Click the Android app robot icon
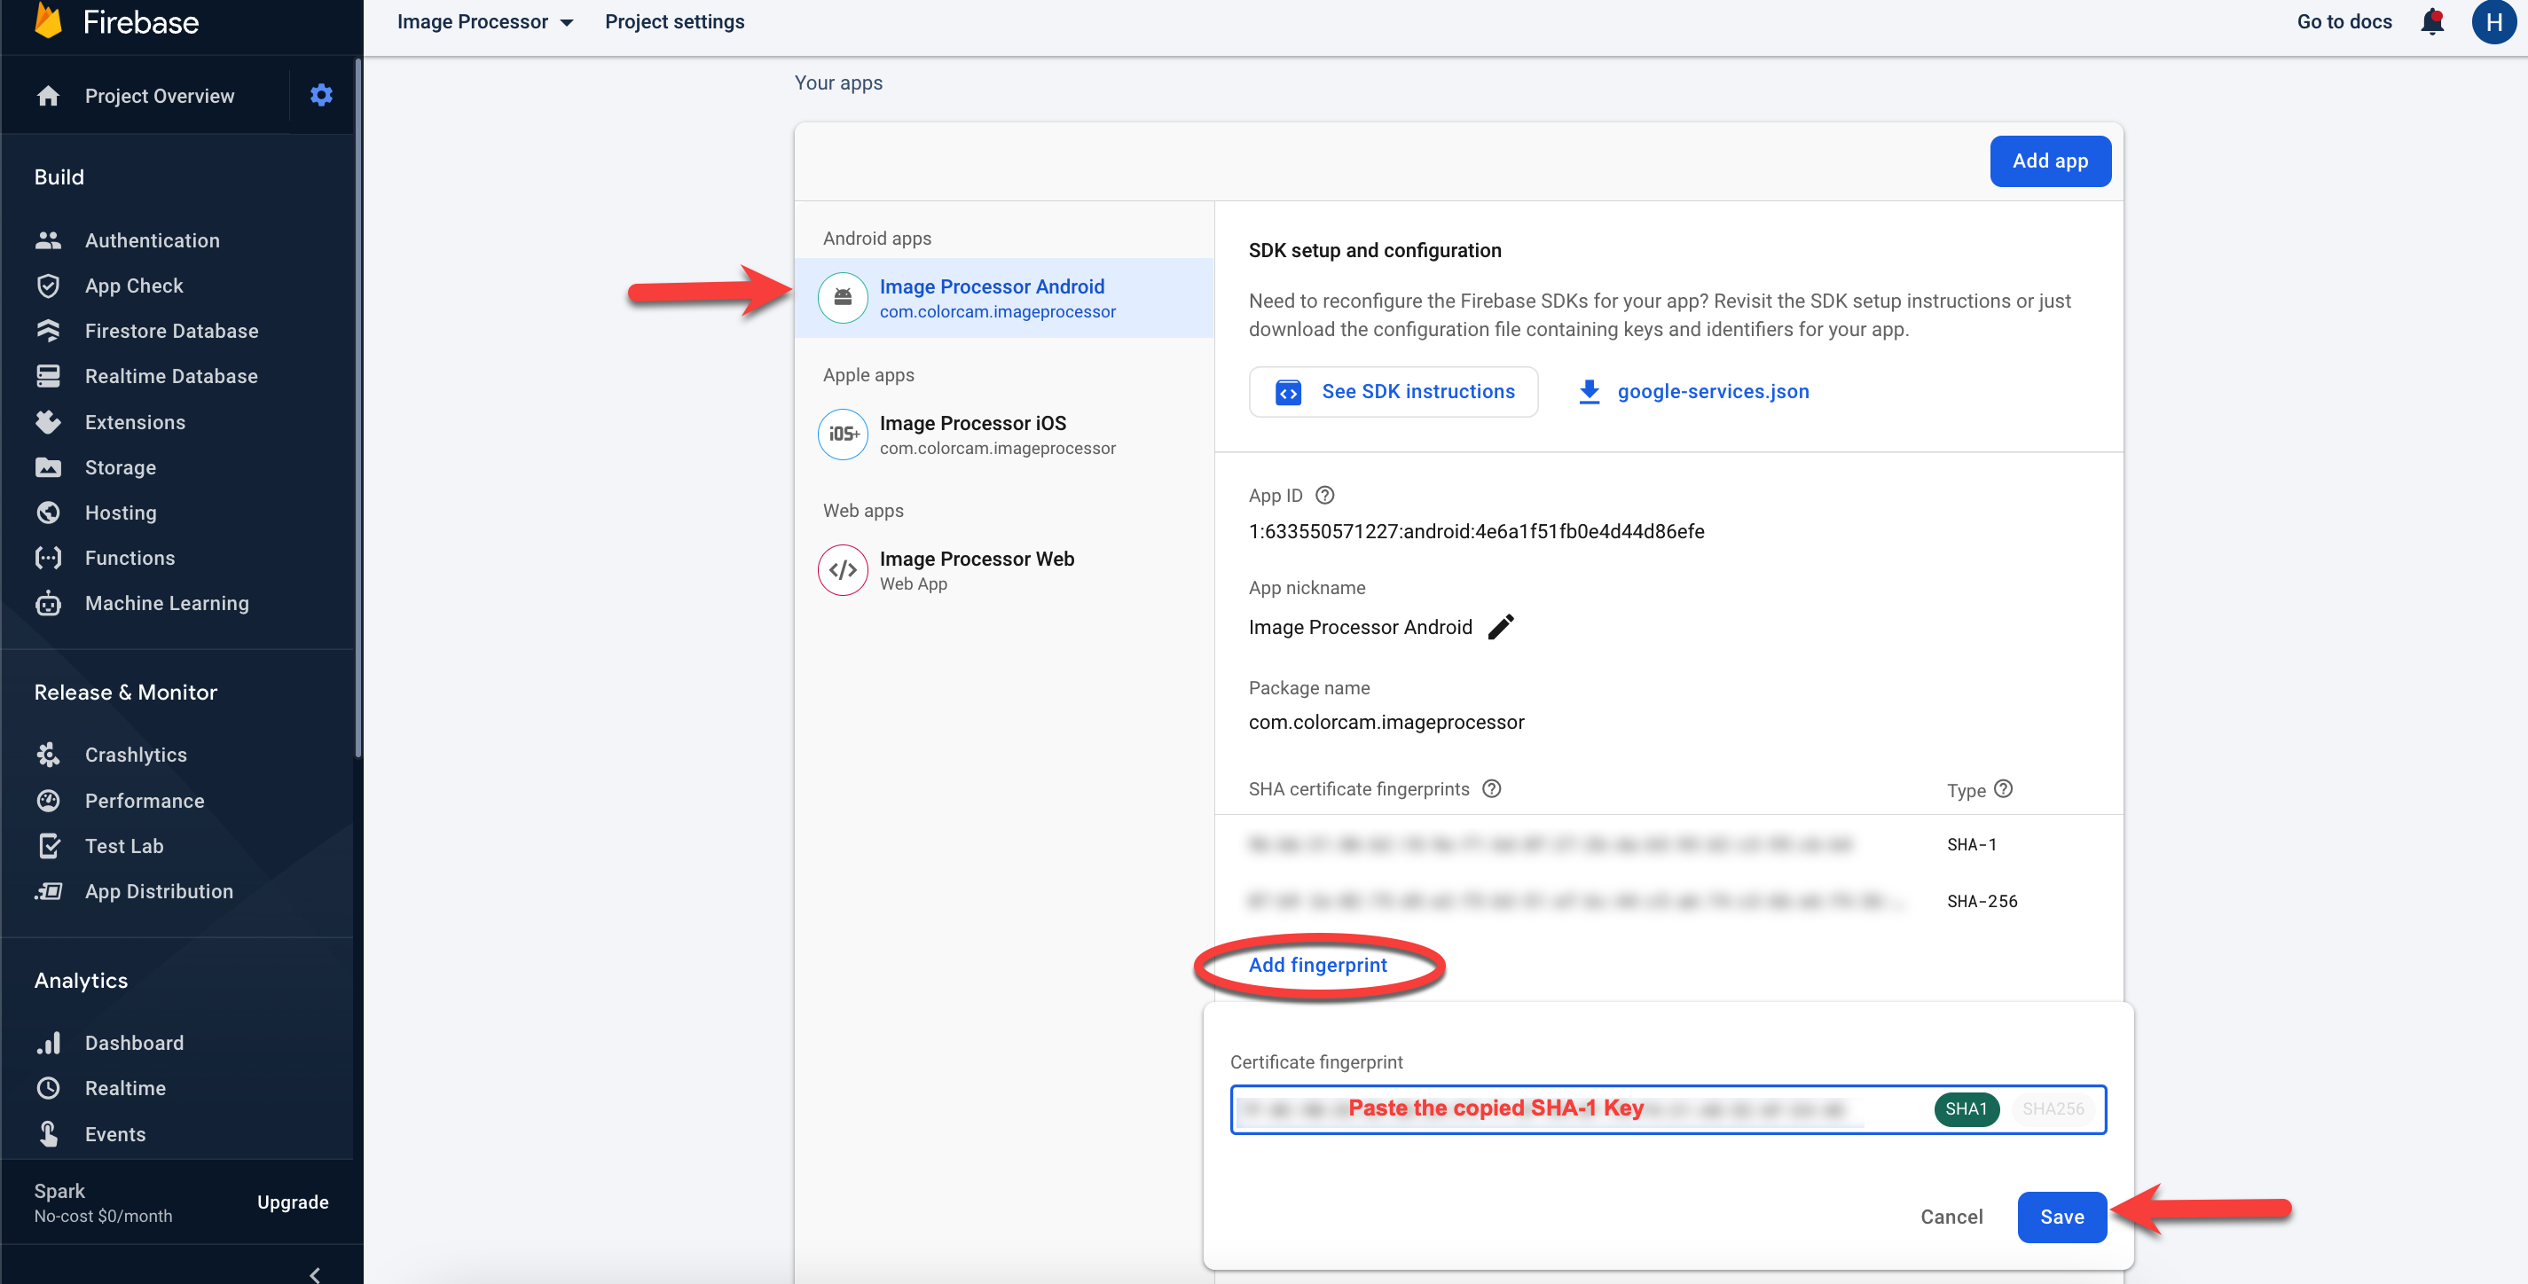This screenshot has width=2528, height=1284. tap(842, 297)
